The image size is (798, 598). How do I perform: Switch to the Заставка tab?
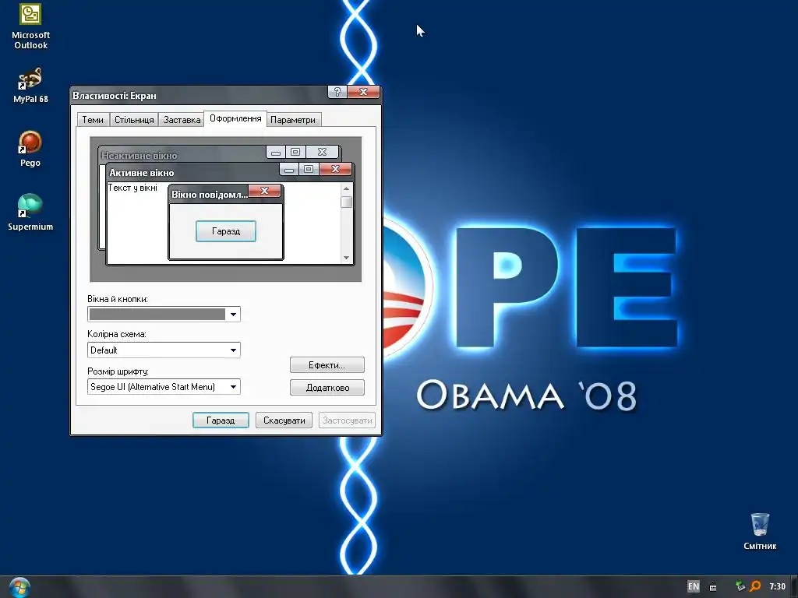[x=182, y=120]
